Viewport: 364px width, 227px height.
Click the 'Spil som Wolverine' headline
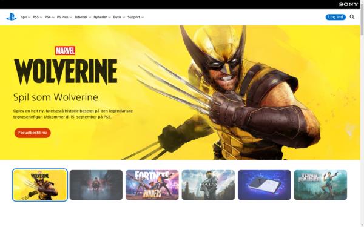coord(56,97)
